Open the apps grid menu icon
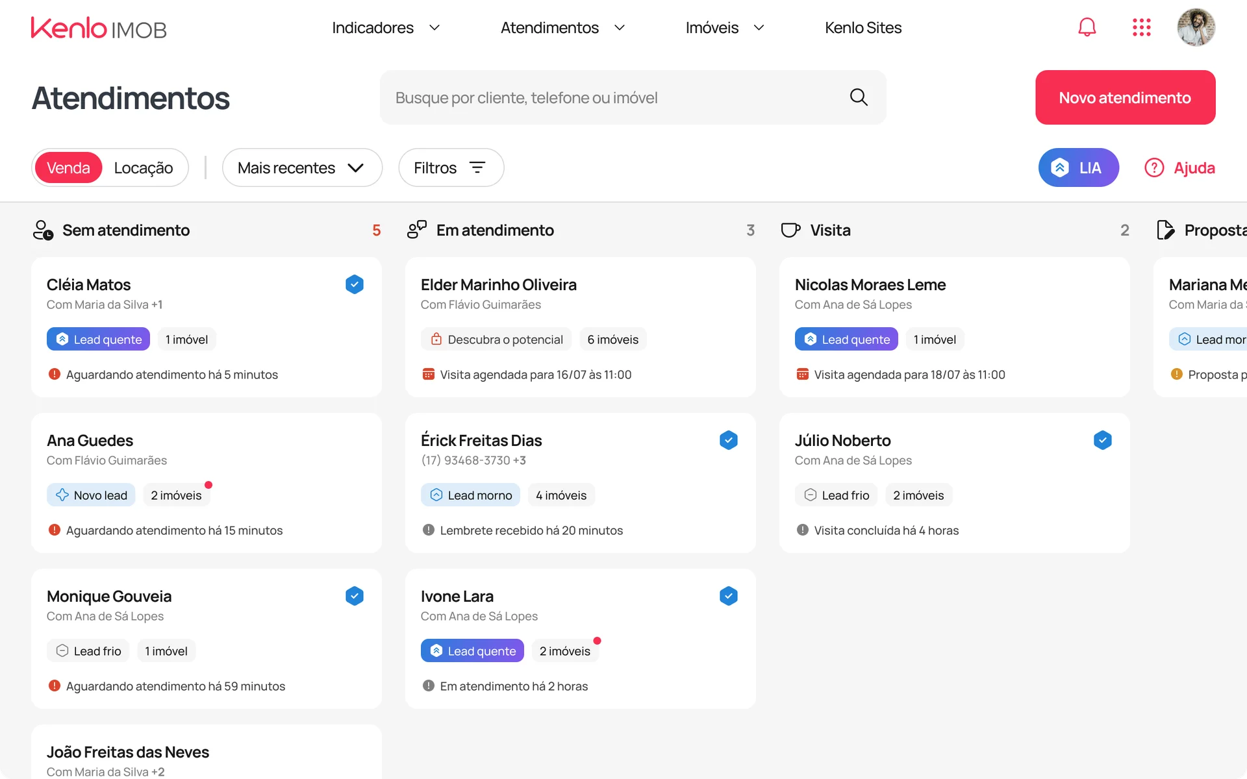This screenshot has width=1247, height=779. pos(1142,27)
